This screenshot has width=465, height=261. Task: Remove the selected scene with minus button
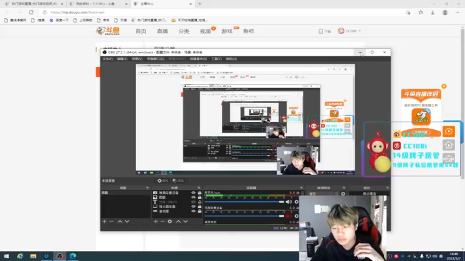[x=112, y=222]
